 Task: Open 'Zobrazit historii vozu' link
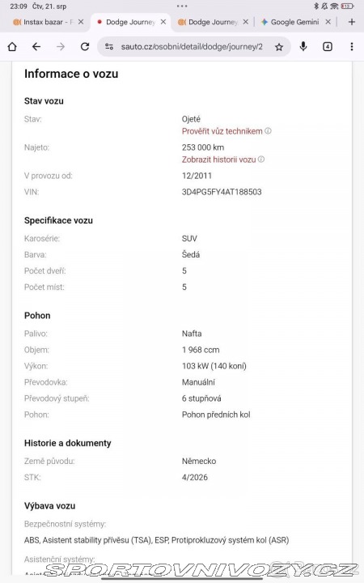218,160
